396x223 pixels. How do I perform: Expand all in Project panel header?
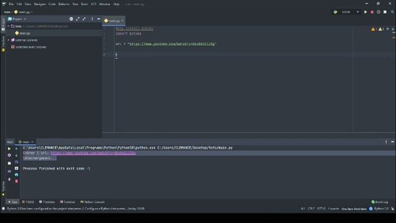(78, 19)
